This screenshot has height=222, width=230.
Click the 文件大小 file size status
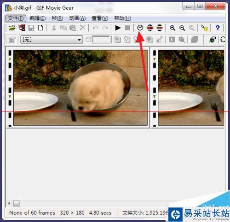point(145,213)
